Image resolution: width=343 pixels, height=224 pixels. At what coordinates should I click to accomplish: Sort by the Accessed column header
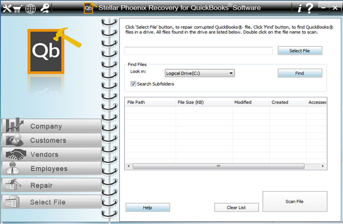pyautogui.click(x=316, y=102)
